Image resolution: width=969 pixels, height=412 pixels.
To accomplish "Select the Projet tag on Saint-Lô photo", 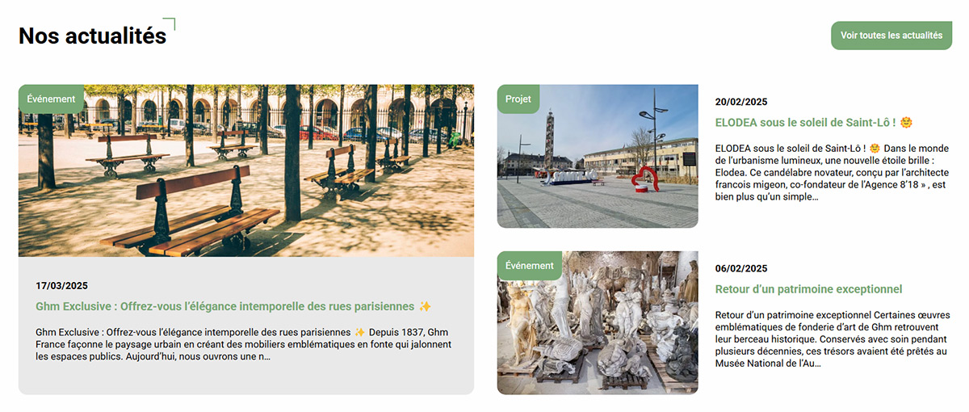I will point(518,99).
